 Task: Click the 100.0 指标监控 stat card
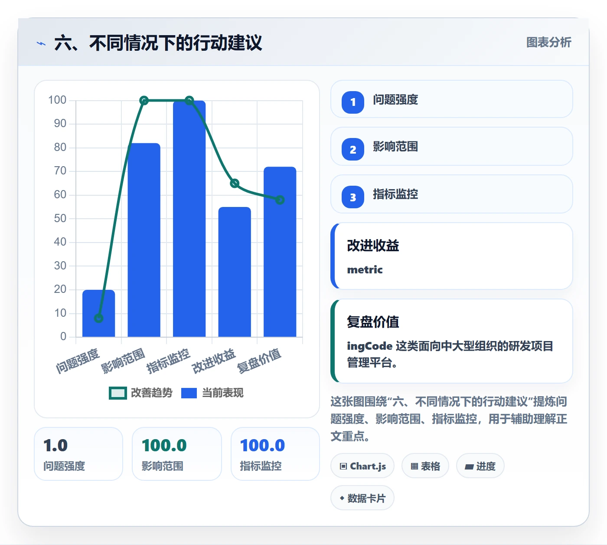[275, 454]
